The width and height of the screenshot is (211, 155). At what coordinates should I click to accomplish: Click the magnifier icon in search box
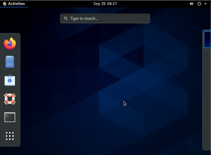pyautogui.click(x=66, y=18)
